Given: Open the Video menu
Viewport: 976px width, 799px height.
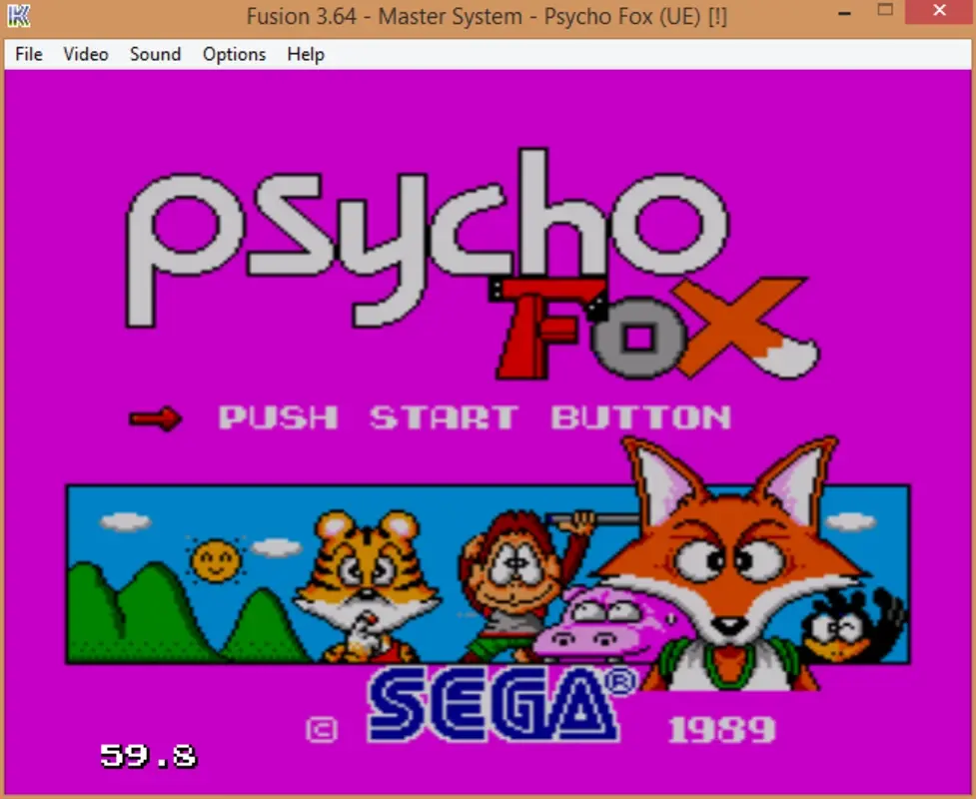Looking at the screenshot, I should [x=85, y=54].
